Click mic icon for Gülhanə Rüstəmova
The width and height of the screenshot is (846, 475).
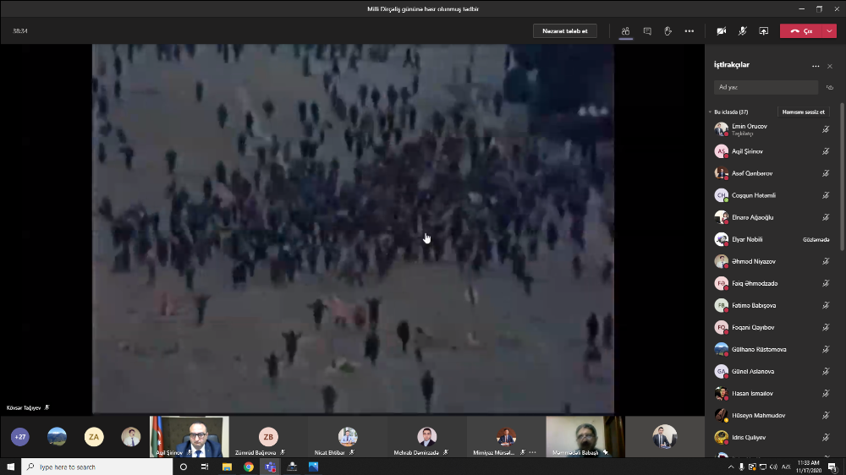[x=826, y=349]
